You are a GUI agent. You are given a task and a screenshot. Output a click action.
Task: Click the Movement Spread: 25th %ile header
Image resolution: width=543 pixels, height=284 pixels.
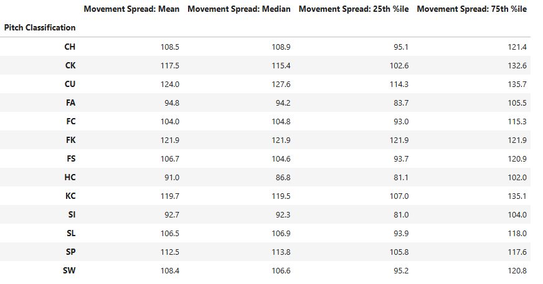[354, 9]
